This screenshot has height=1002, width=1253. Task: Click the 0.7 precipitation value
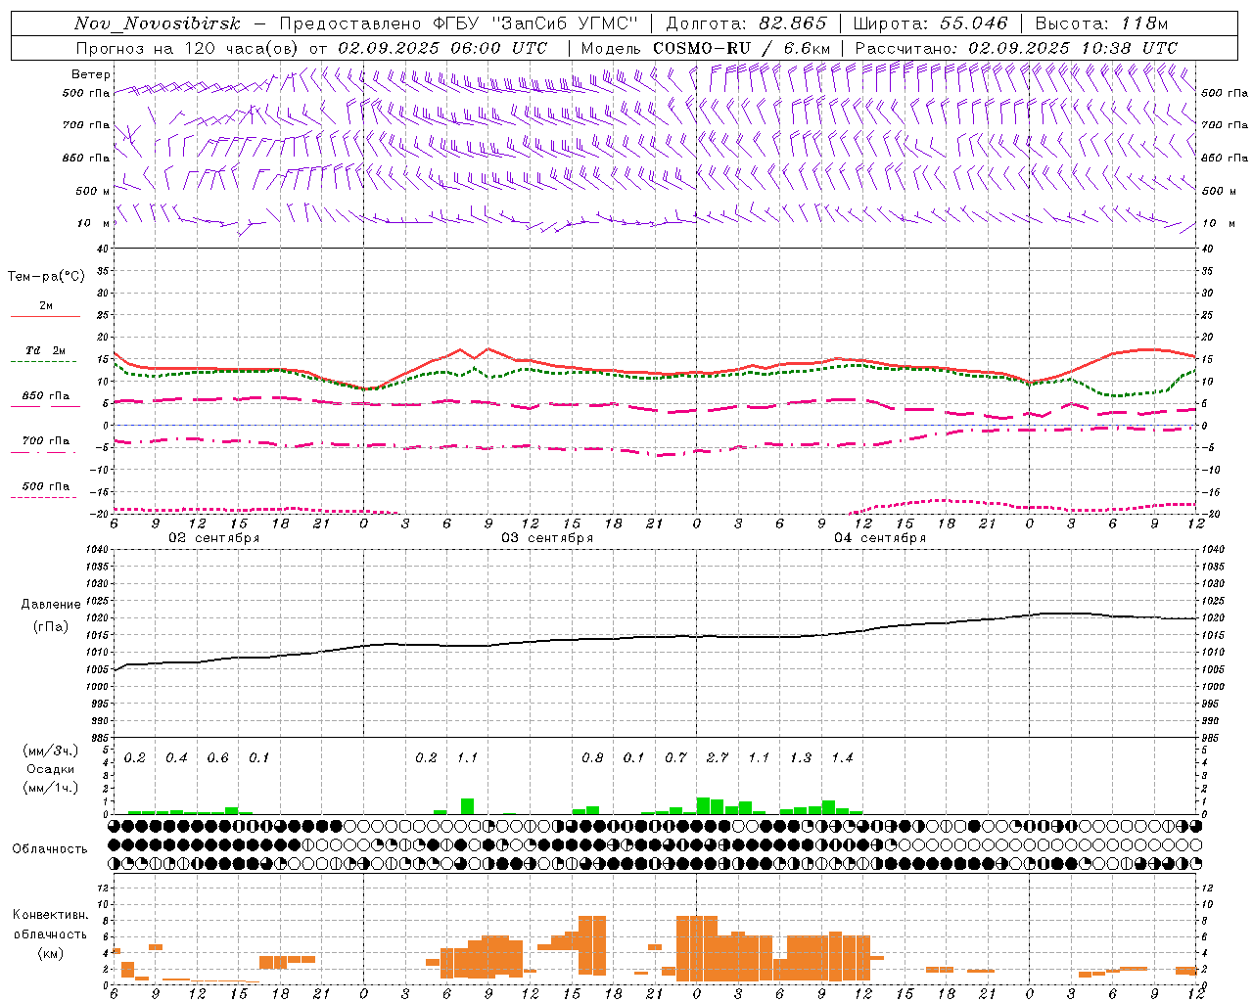(675, 757)
